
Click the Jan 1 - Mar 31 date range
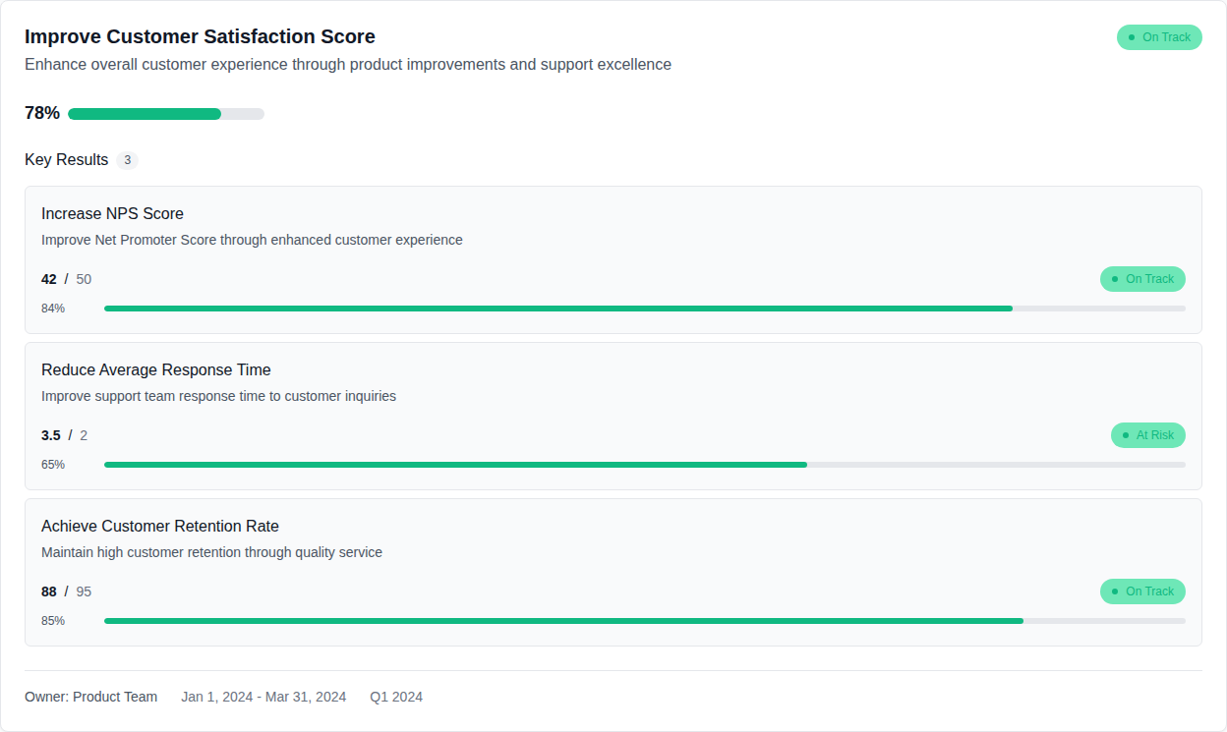tap(263, 697)
